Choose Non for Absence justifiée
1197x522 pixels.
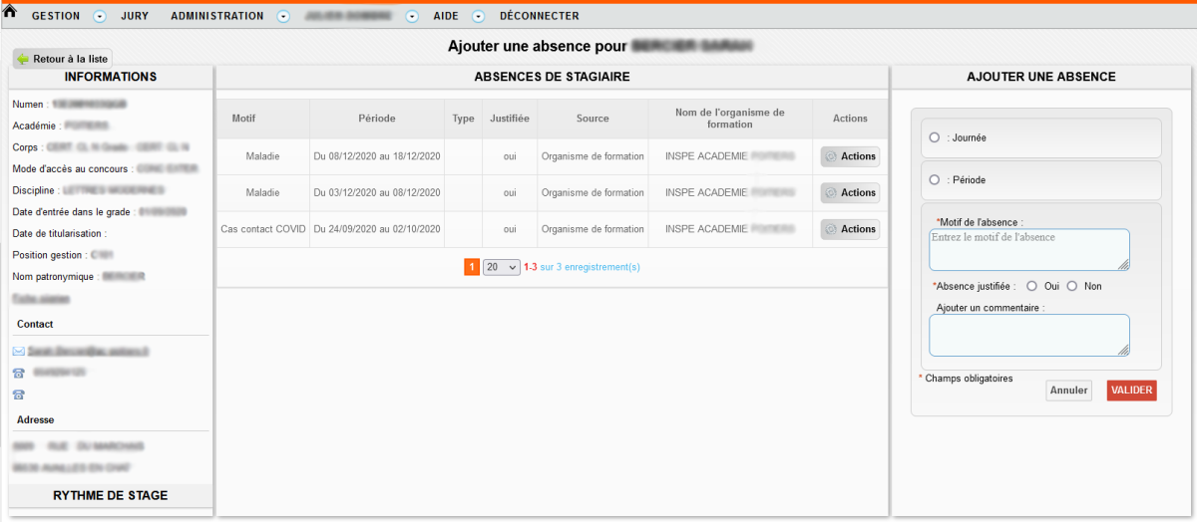(1072, 286)
